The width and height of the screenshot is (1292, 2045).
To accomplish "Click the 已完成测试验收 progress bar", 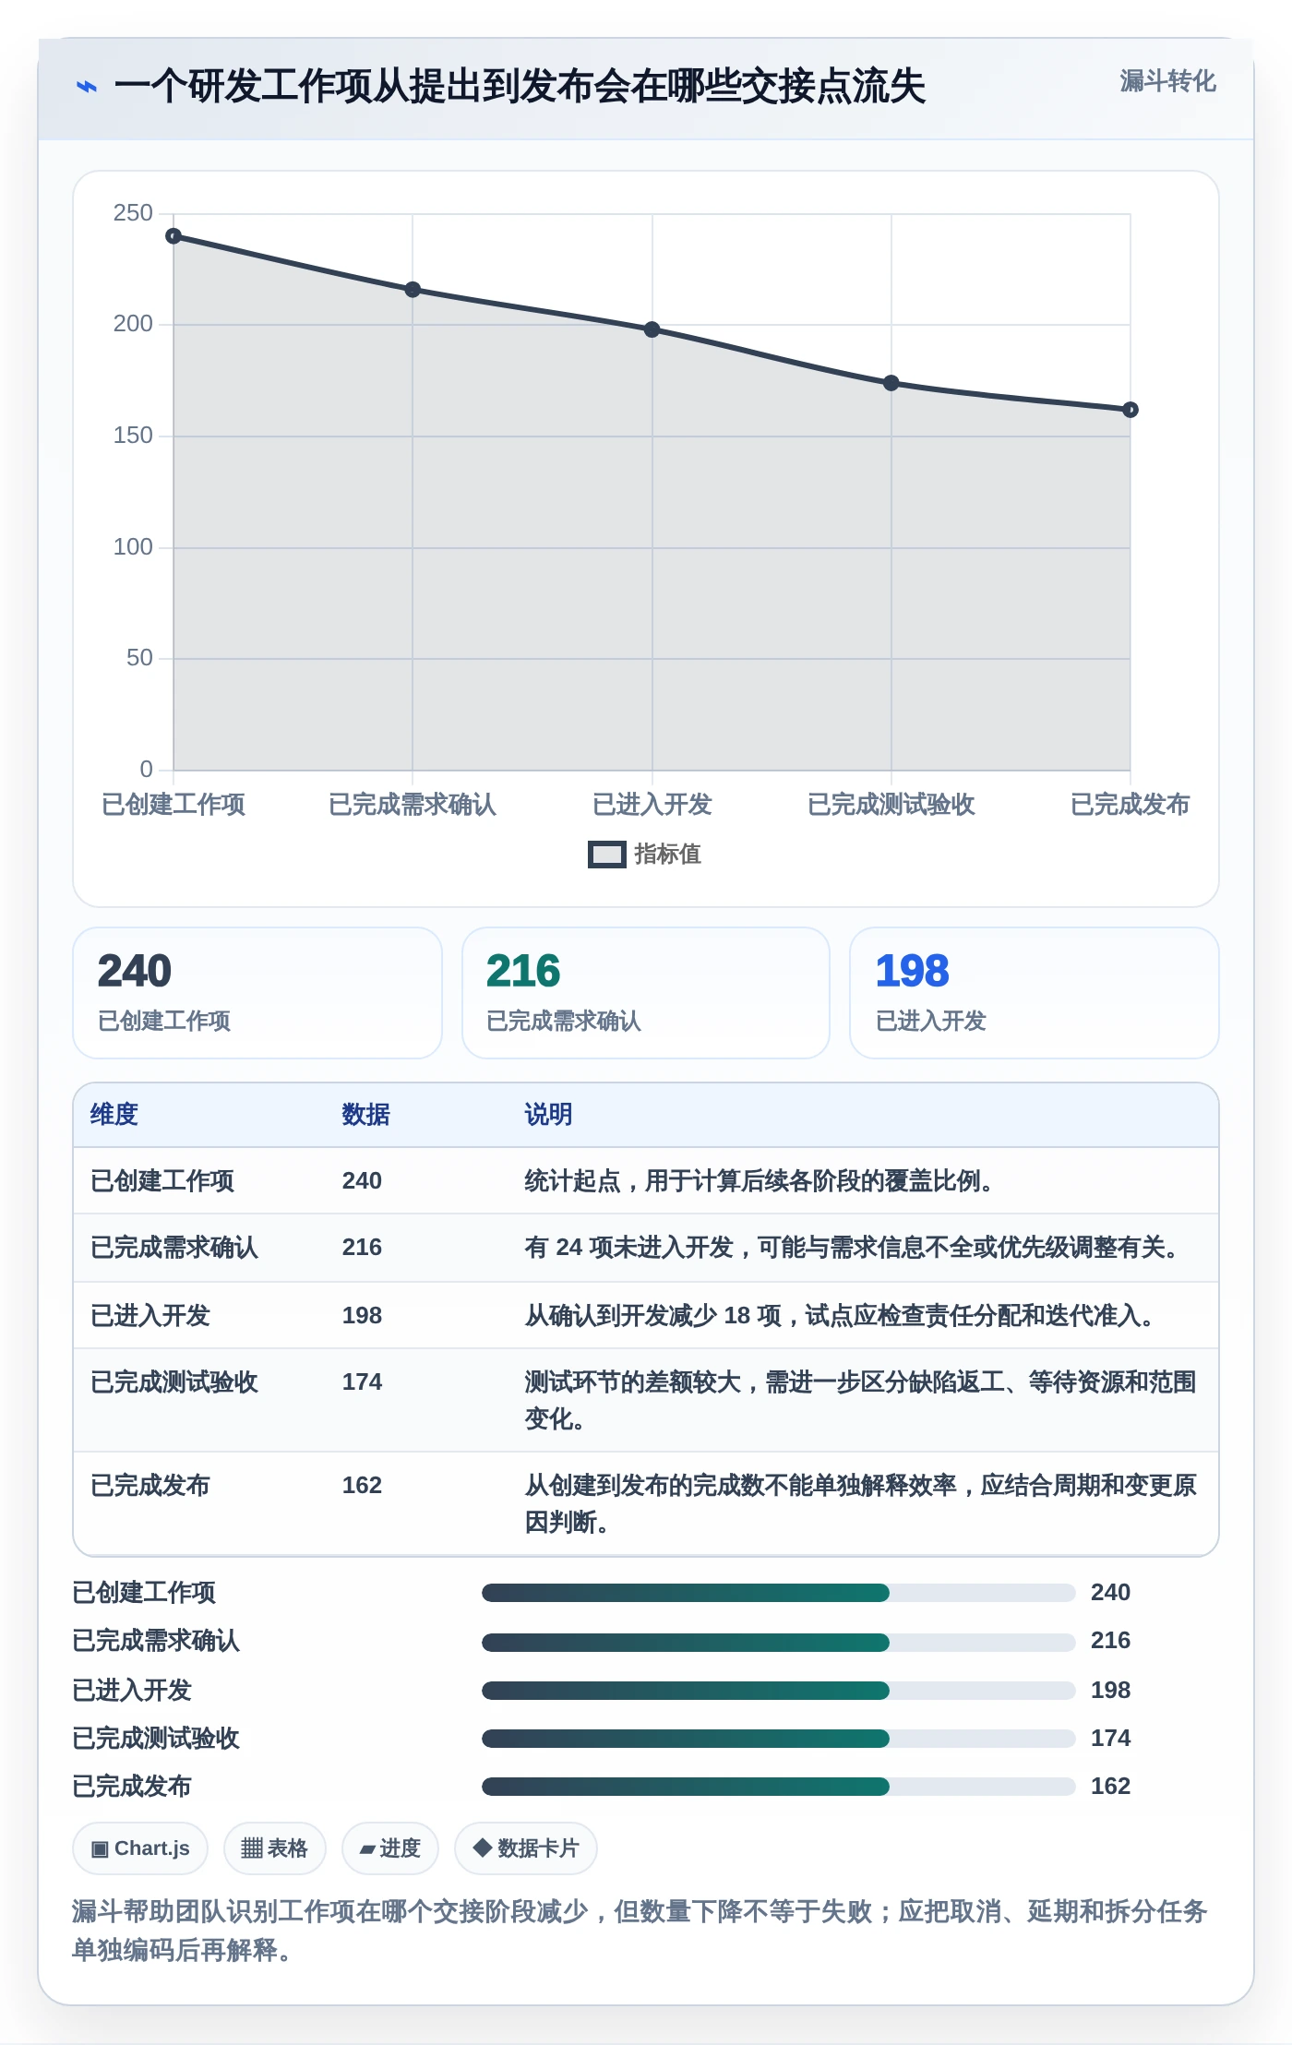I will click(x=778, y=1739).
